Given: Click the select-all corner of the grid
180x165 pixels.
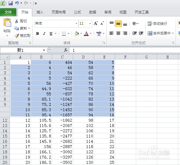Looking at the screenshot, I should point(5,57).
